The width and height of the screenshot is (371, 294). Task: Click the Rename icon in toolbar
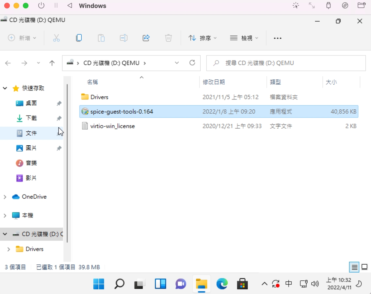124,38
